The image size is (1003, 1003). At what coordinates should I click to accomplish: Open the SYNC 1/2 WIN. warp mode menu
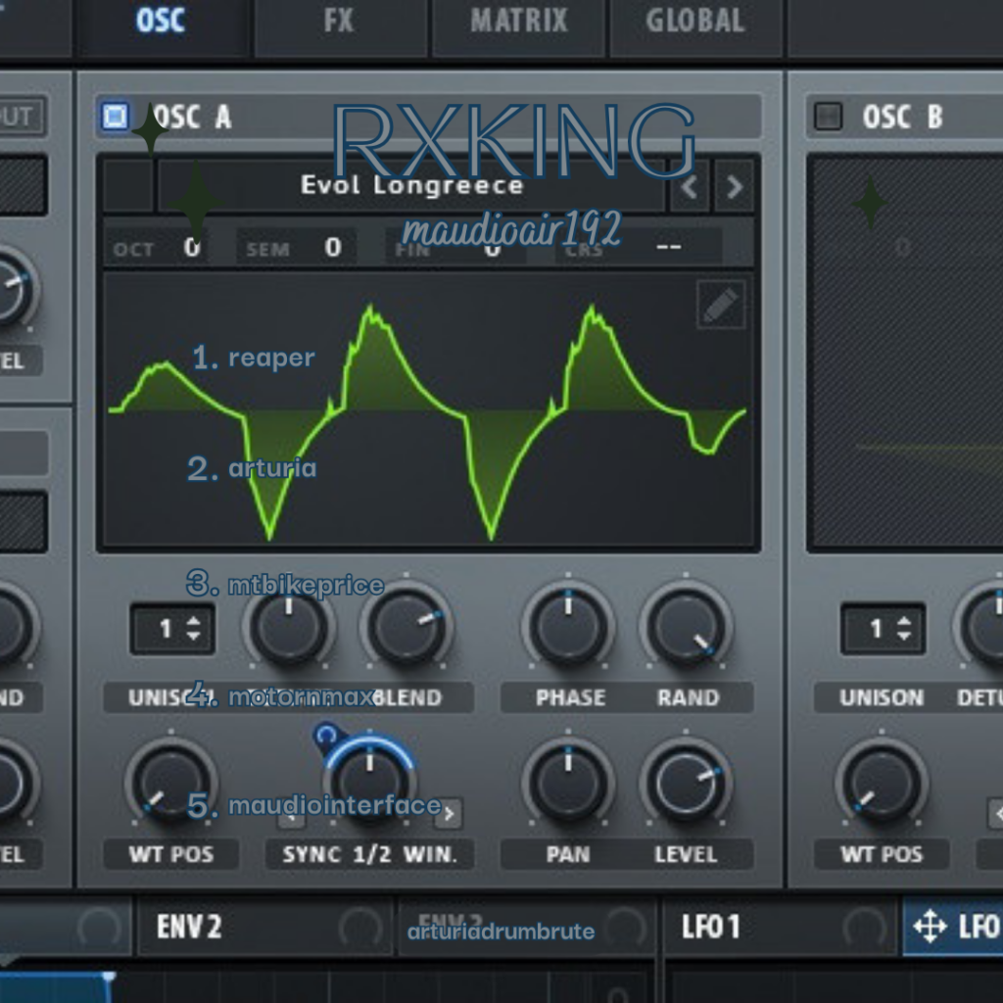(369, 854)
